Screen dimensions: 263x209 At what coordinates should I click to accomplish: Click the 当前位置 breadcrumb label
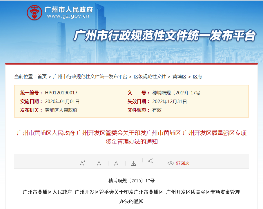pyautogui.click(x=25, y=77)
